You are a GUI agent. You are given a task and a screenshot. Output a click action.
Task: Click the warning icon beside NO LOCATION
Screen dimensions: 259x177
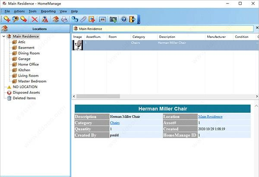pos(9,87)
